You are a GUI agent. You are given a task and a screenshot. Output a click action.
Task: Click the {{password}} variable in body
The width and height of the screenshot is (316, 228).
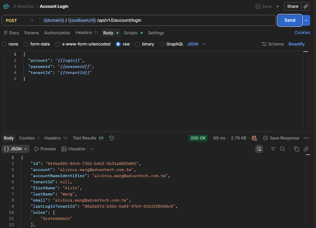pyautogui.click(x=75, y=66)
